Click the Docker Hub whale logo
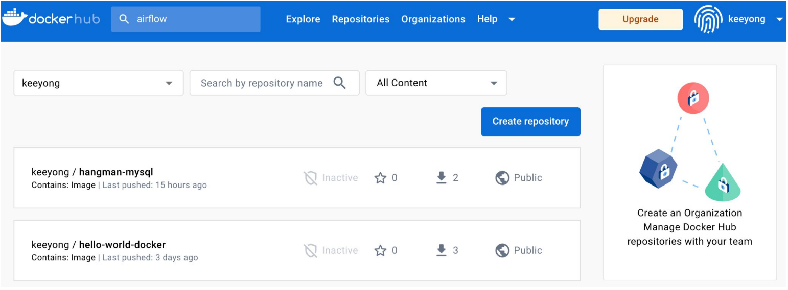 coord(14,18)
